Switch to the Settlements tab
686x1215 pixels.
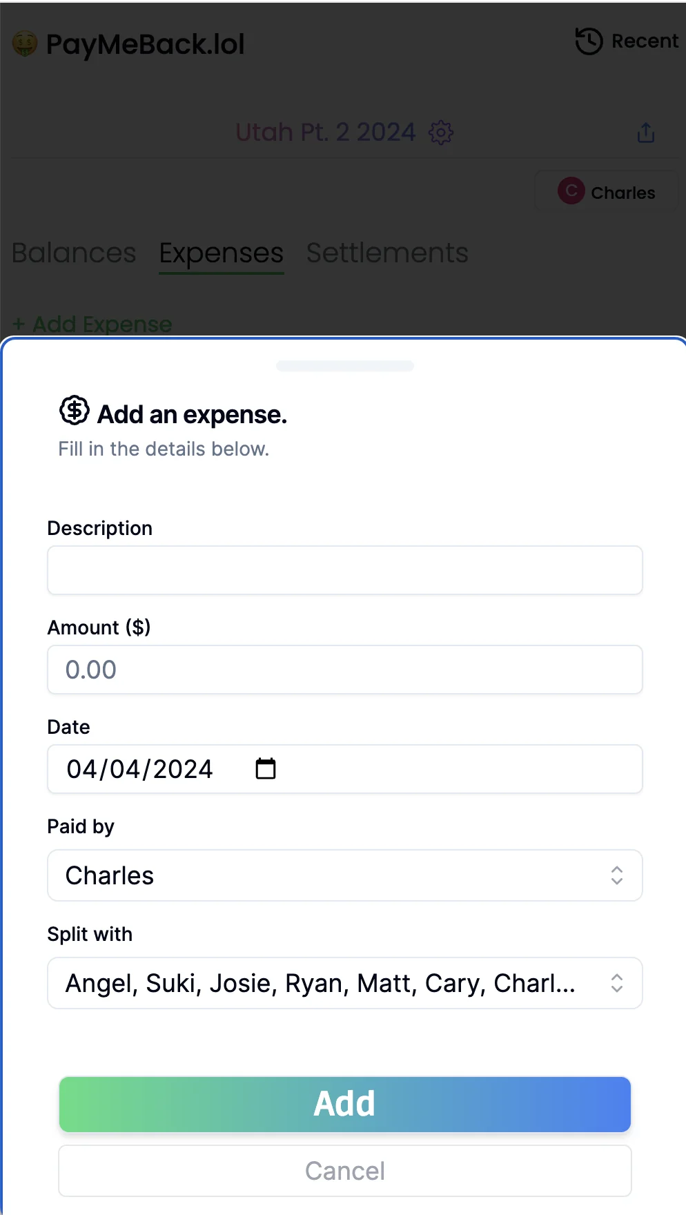click(x=387, y=253)
